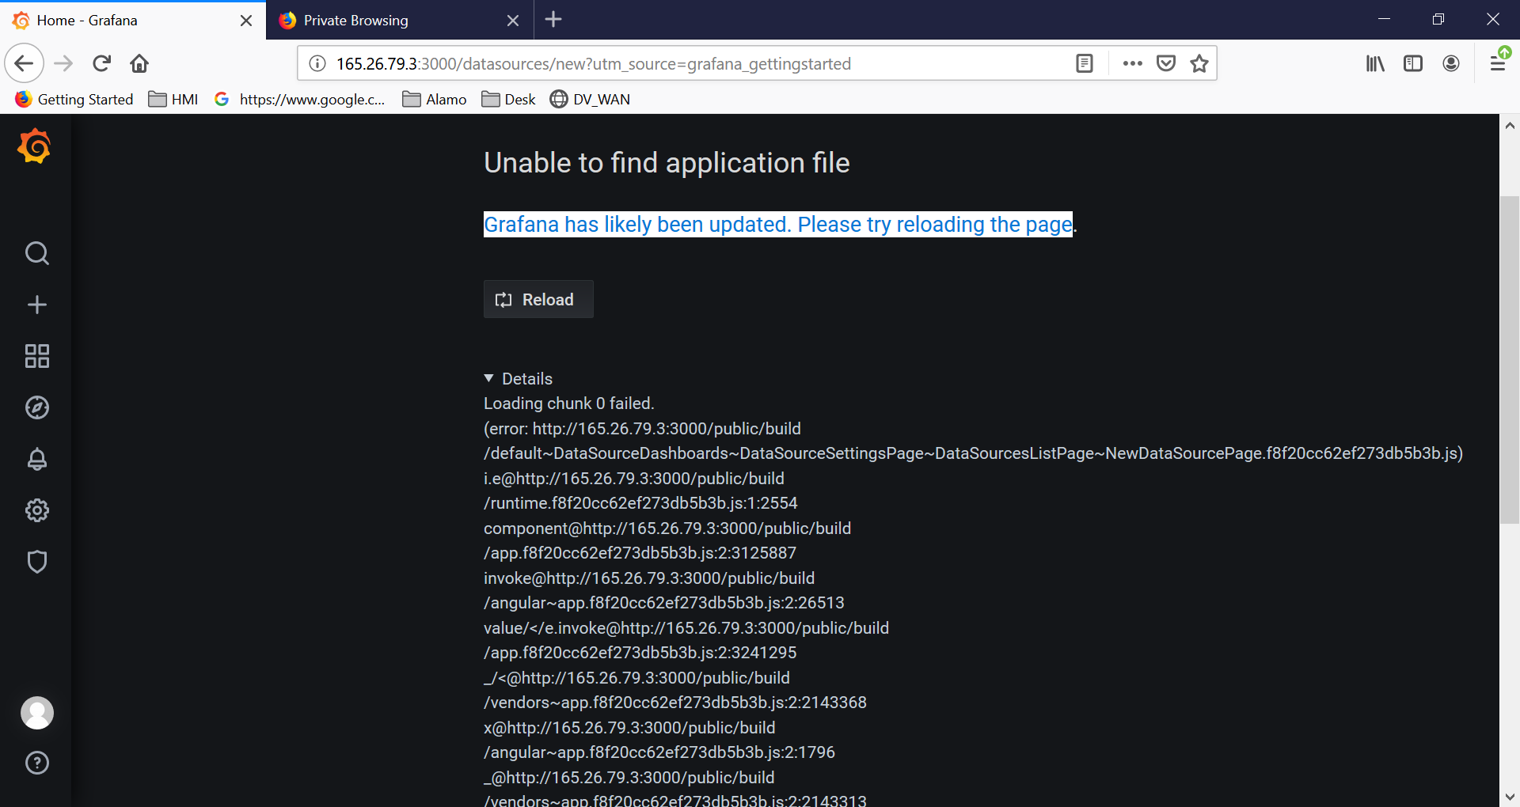Open the HMI bookmarks folder
1520x807 pixels.
click(173, 99)
